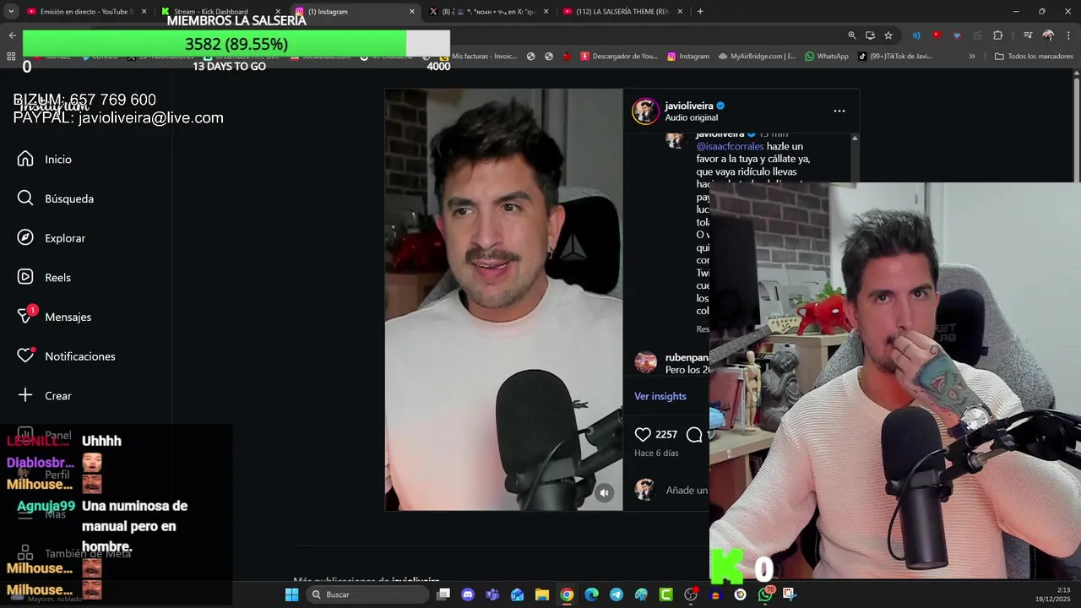Go to Reels in sidebar
Image resolution: width=1081 pixels, height=608 pixels.
44,277
